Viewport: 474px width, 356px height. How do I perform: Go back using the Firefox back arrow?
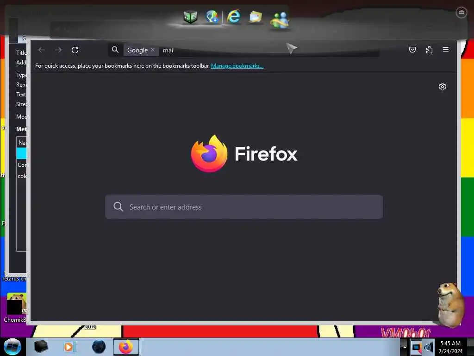[41, 50]
